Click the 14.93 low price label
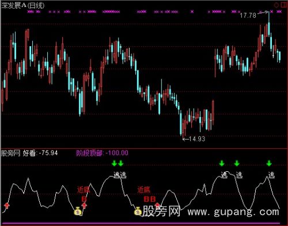The image size is (288, 226). coord(197,139)
